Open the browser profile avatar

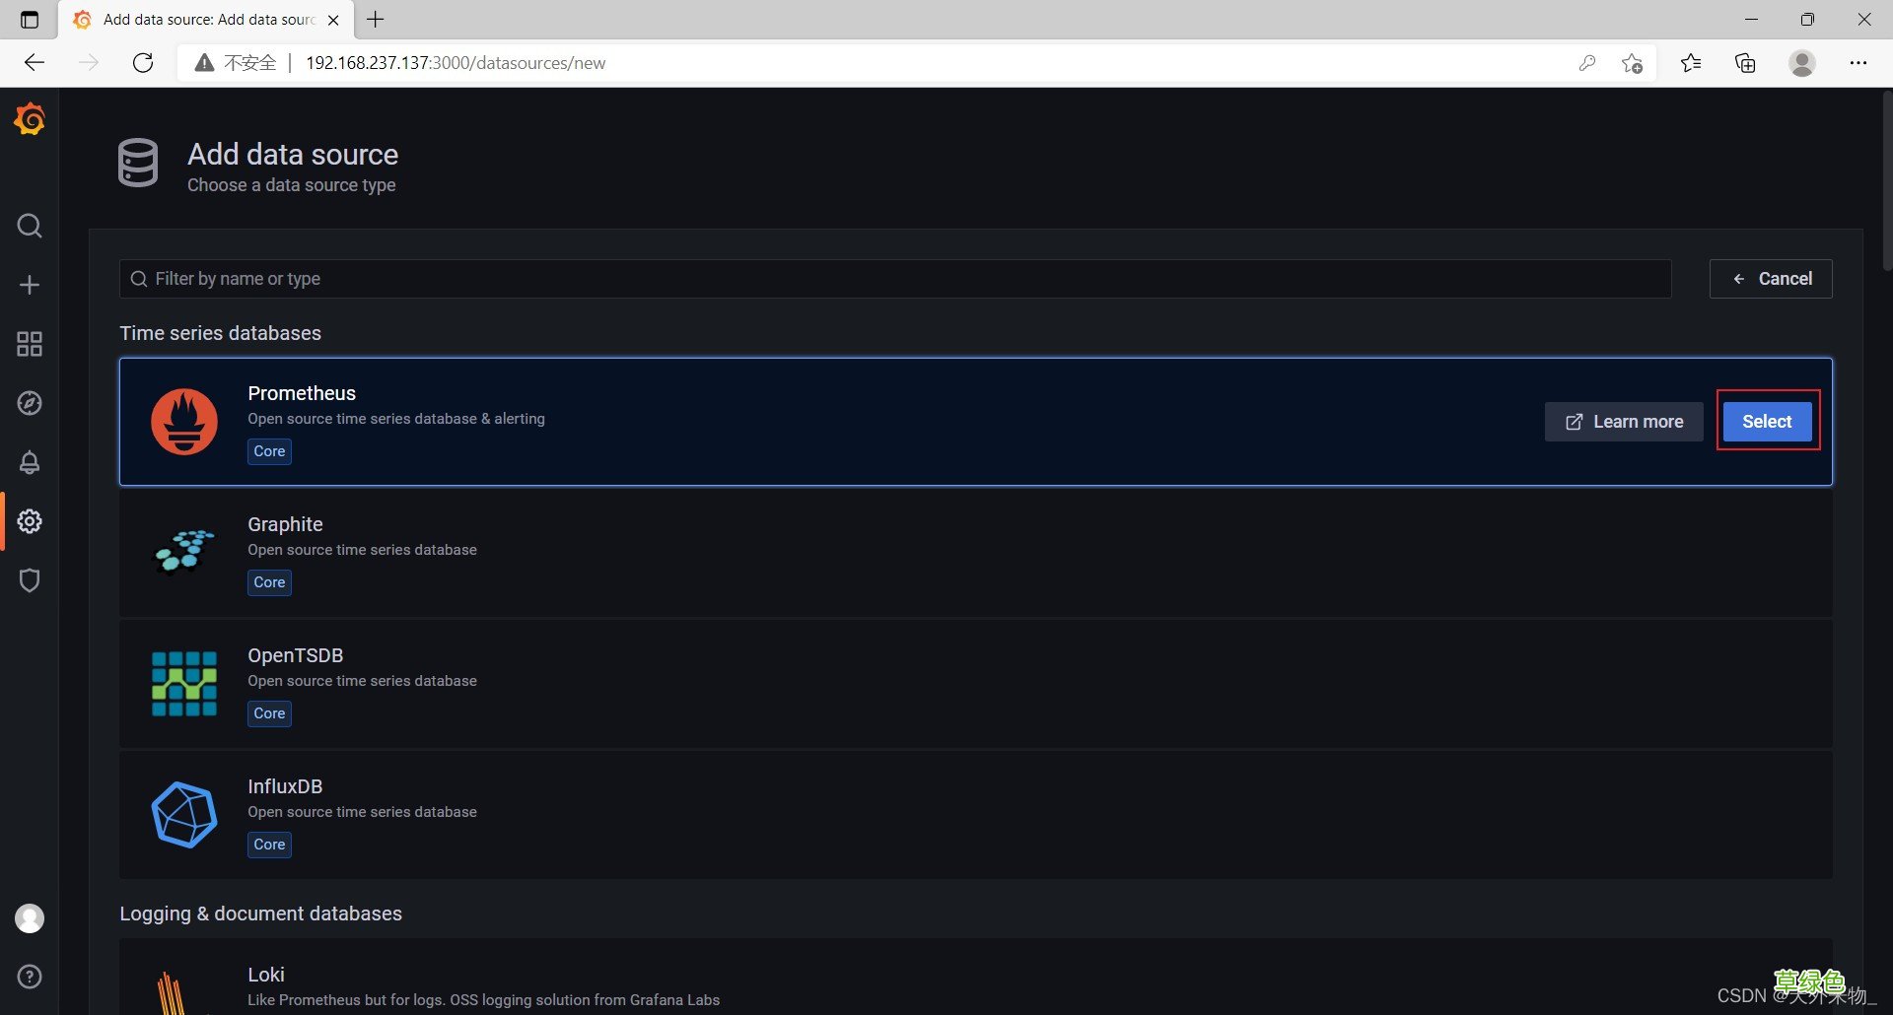click(x=1802, y=63)
